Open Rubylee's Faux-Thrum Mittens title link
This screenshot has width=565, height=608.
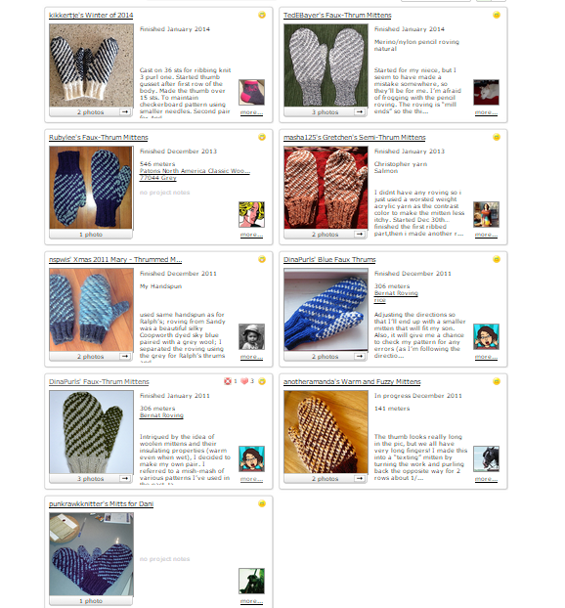99,137
